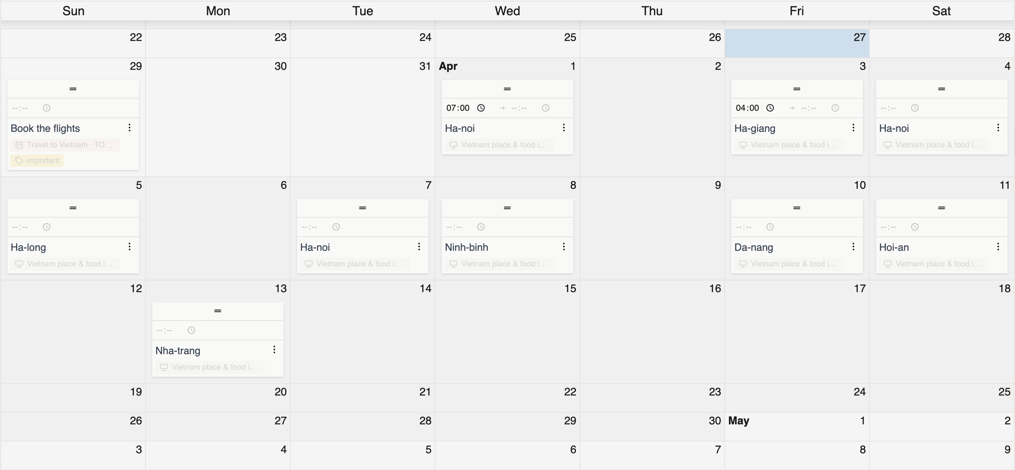Click the 07:00 clock icon on Ha-noi card
1015x470 pixels.
click(481, 108)
